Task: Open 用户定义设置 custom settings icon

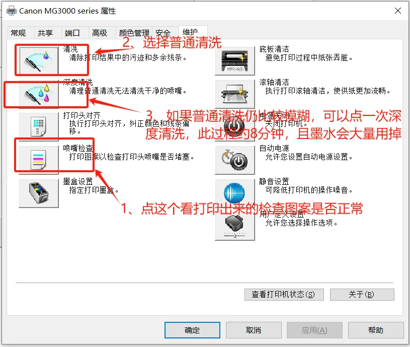Action: 235,226
